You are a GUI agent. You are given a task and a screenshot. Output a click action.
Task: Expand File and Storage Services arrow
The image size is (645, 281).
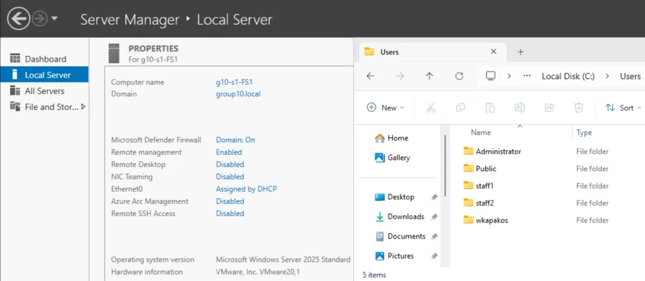pyautogui.click(x=83, y=107)
